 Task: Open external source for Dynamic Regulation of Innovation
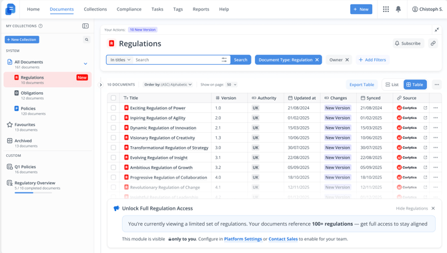point(426,128)
